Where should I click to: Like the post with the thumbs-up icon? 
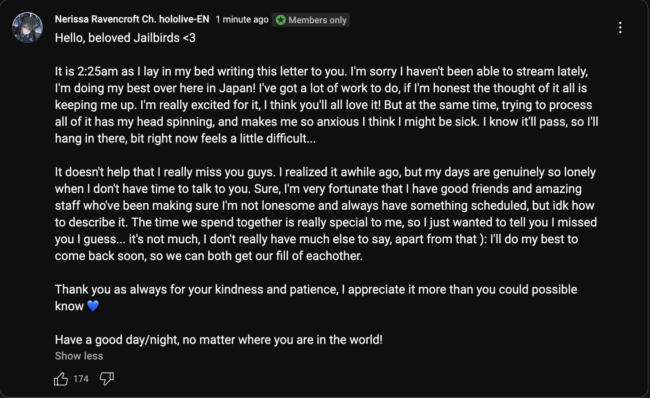[61, 379]
